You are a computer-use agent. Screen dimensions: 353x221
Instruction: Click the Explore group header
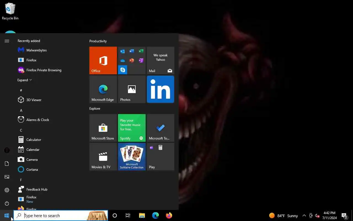95,109
